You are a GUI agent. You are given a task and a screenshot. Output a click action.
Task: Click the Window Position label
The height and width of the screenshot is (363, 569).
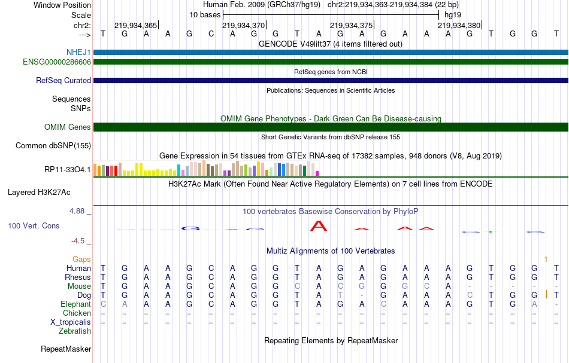[62, 5]
